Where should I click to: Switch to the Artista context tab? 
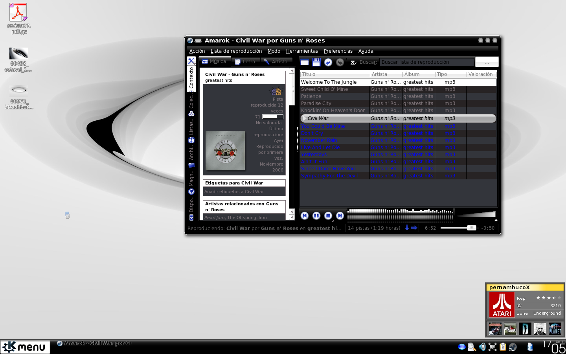pos(276,62)
